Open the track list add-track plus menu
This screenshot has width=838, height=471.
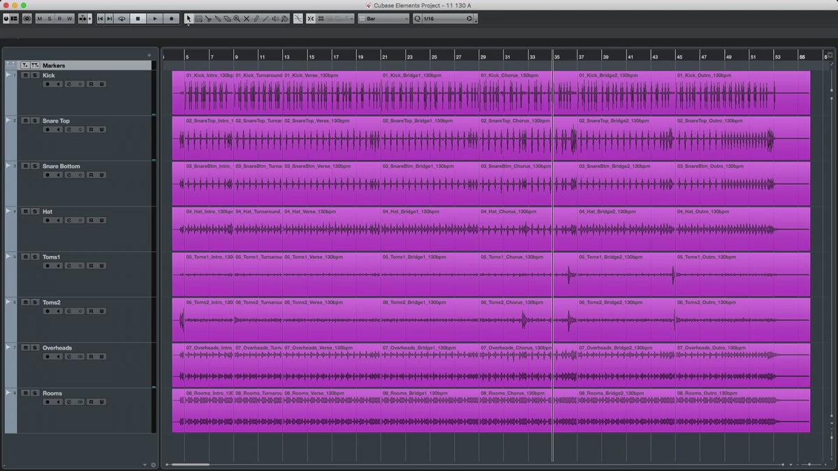coord(149,55)
